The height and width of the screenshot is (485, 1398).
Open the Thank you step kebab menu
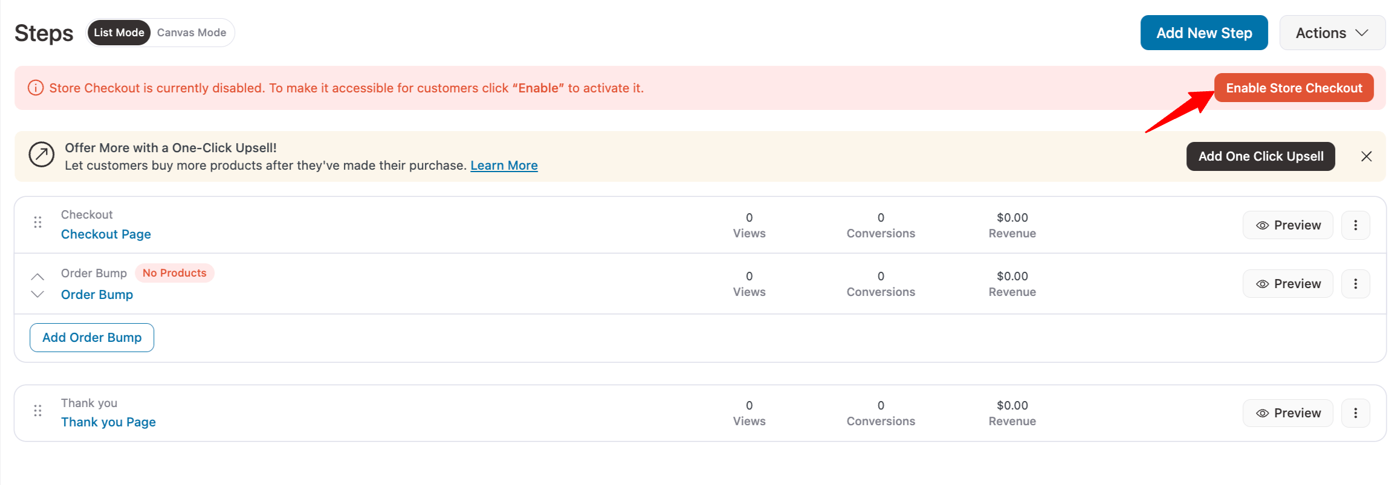(1356, 413)
